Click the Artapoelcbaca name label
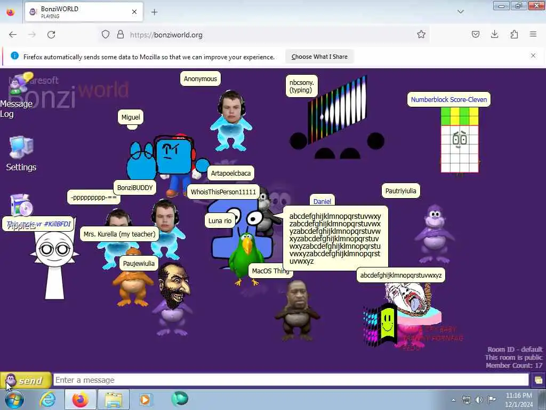 click(230, 173)
